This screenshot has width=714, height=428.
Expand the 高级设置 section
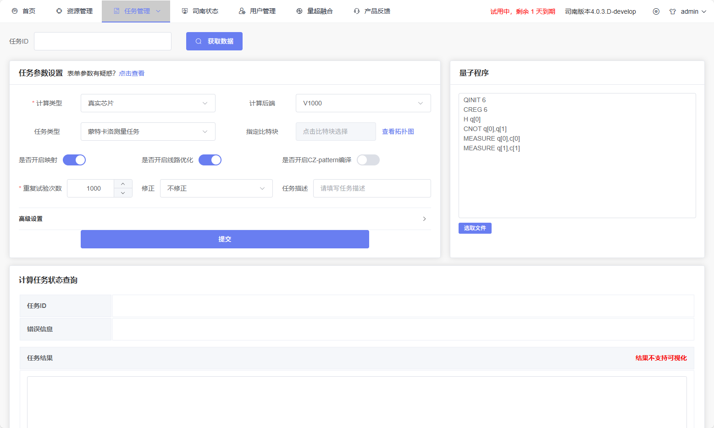click(x=225, y=219)
